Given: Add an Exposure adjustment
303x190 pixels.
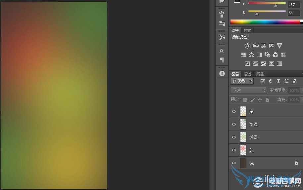Looking at the screenshot, I should pos(272,46).
